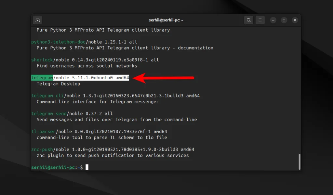Viewport: 333px width, 195px height.
Task: Click 'znc plugin to send push notification' line
Action: (113, 155)
